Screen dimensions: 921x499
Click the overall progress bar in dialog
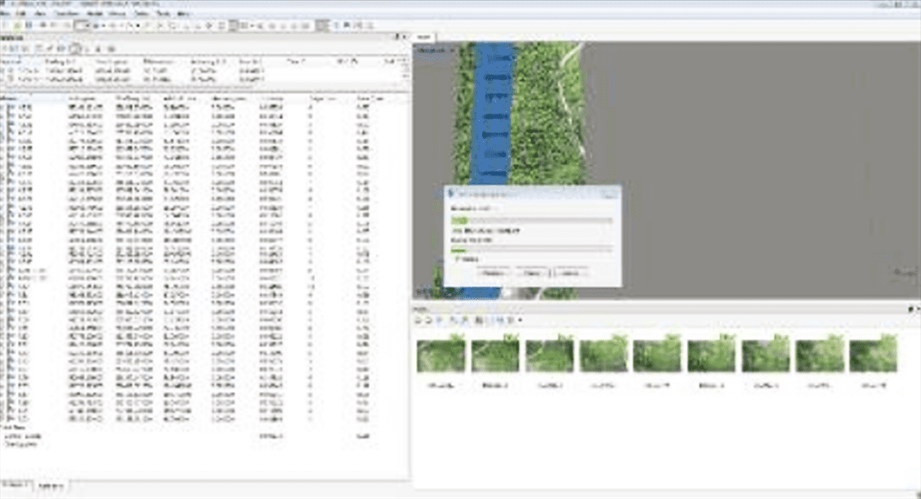pos(531,220)
